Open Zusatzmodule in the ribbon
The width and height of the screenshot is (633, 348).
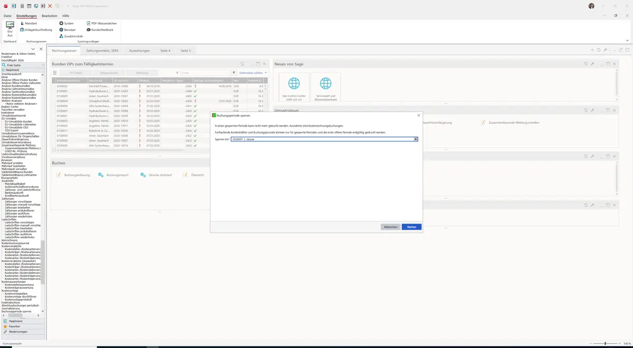coord(71,36)
